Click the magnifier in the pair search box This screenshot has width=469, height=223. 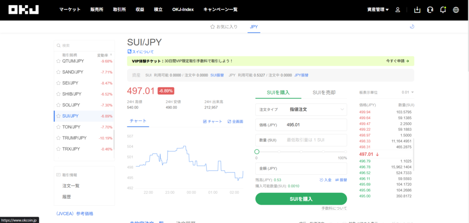(x=58, y=45)
